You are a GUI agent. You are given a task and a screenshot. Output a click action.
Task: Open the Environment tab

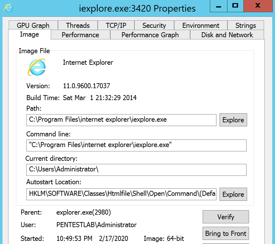[x=201, y=26]
